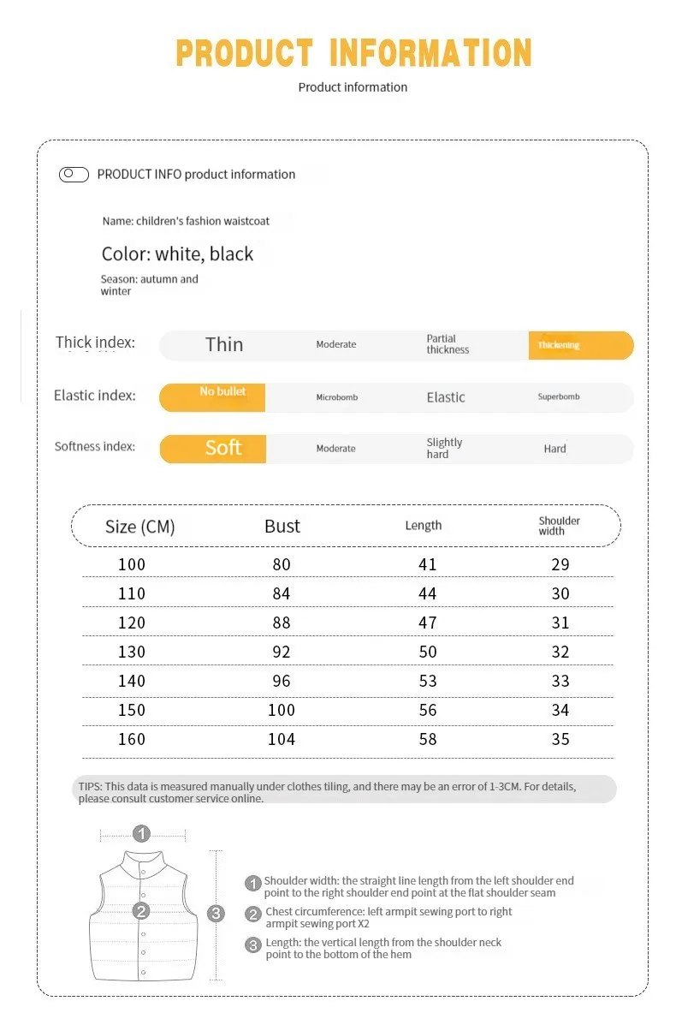Image resolution: width=676 pixels, height=1013 pixels.
Task: Click numbered marker 2 on the vest diagram
Action: click(x=140, y=911)
